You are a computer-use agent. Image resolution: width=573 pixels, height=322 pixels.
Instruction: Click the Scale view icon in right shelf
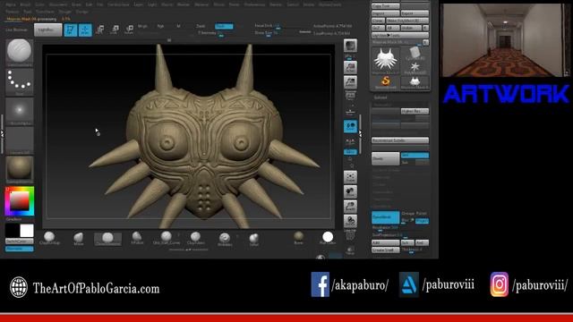point(350,207)
